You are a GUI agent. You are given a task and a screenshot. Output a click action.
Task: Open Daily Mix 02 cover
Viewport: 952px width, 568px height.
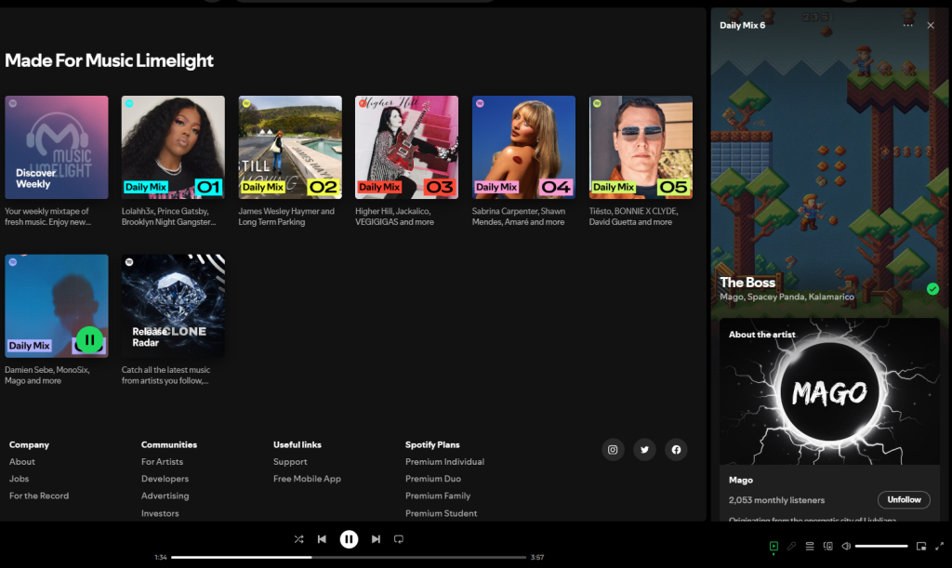[290, 148]
